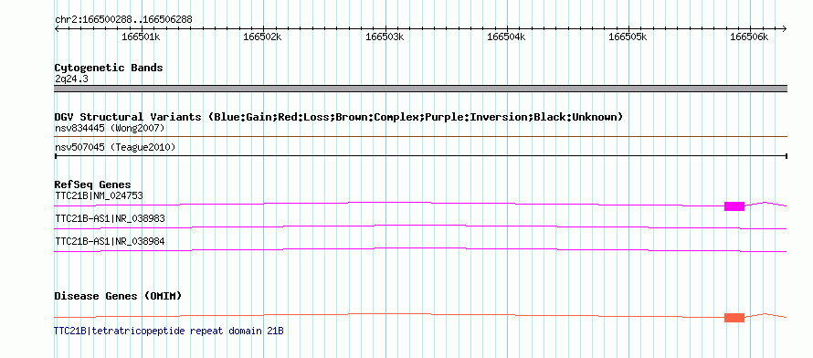The width and height of the screenshot is (813, 358).
Task: Click the 166504k ruler tick label
Action: click(507, 37)
